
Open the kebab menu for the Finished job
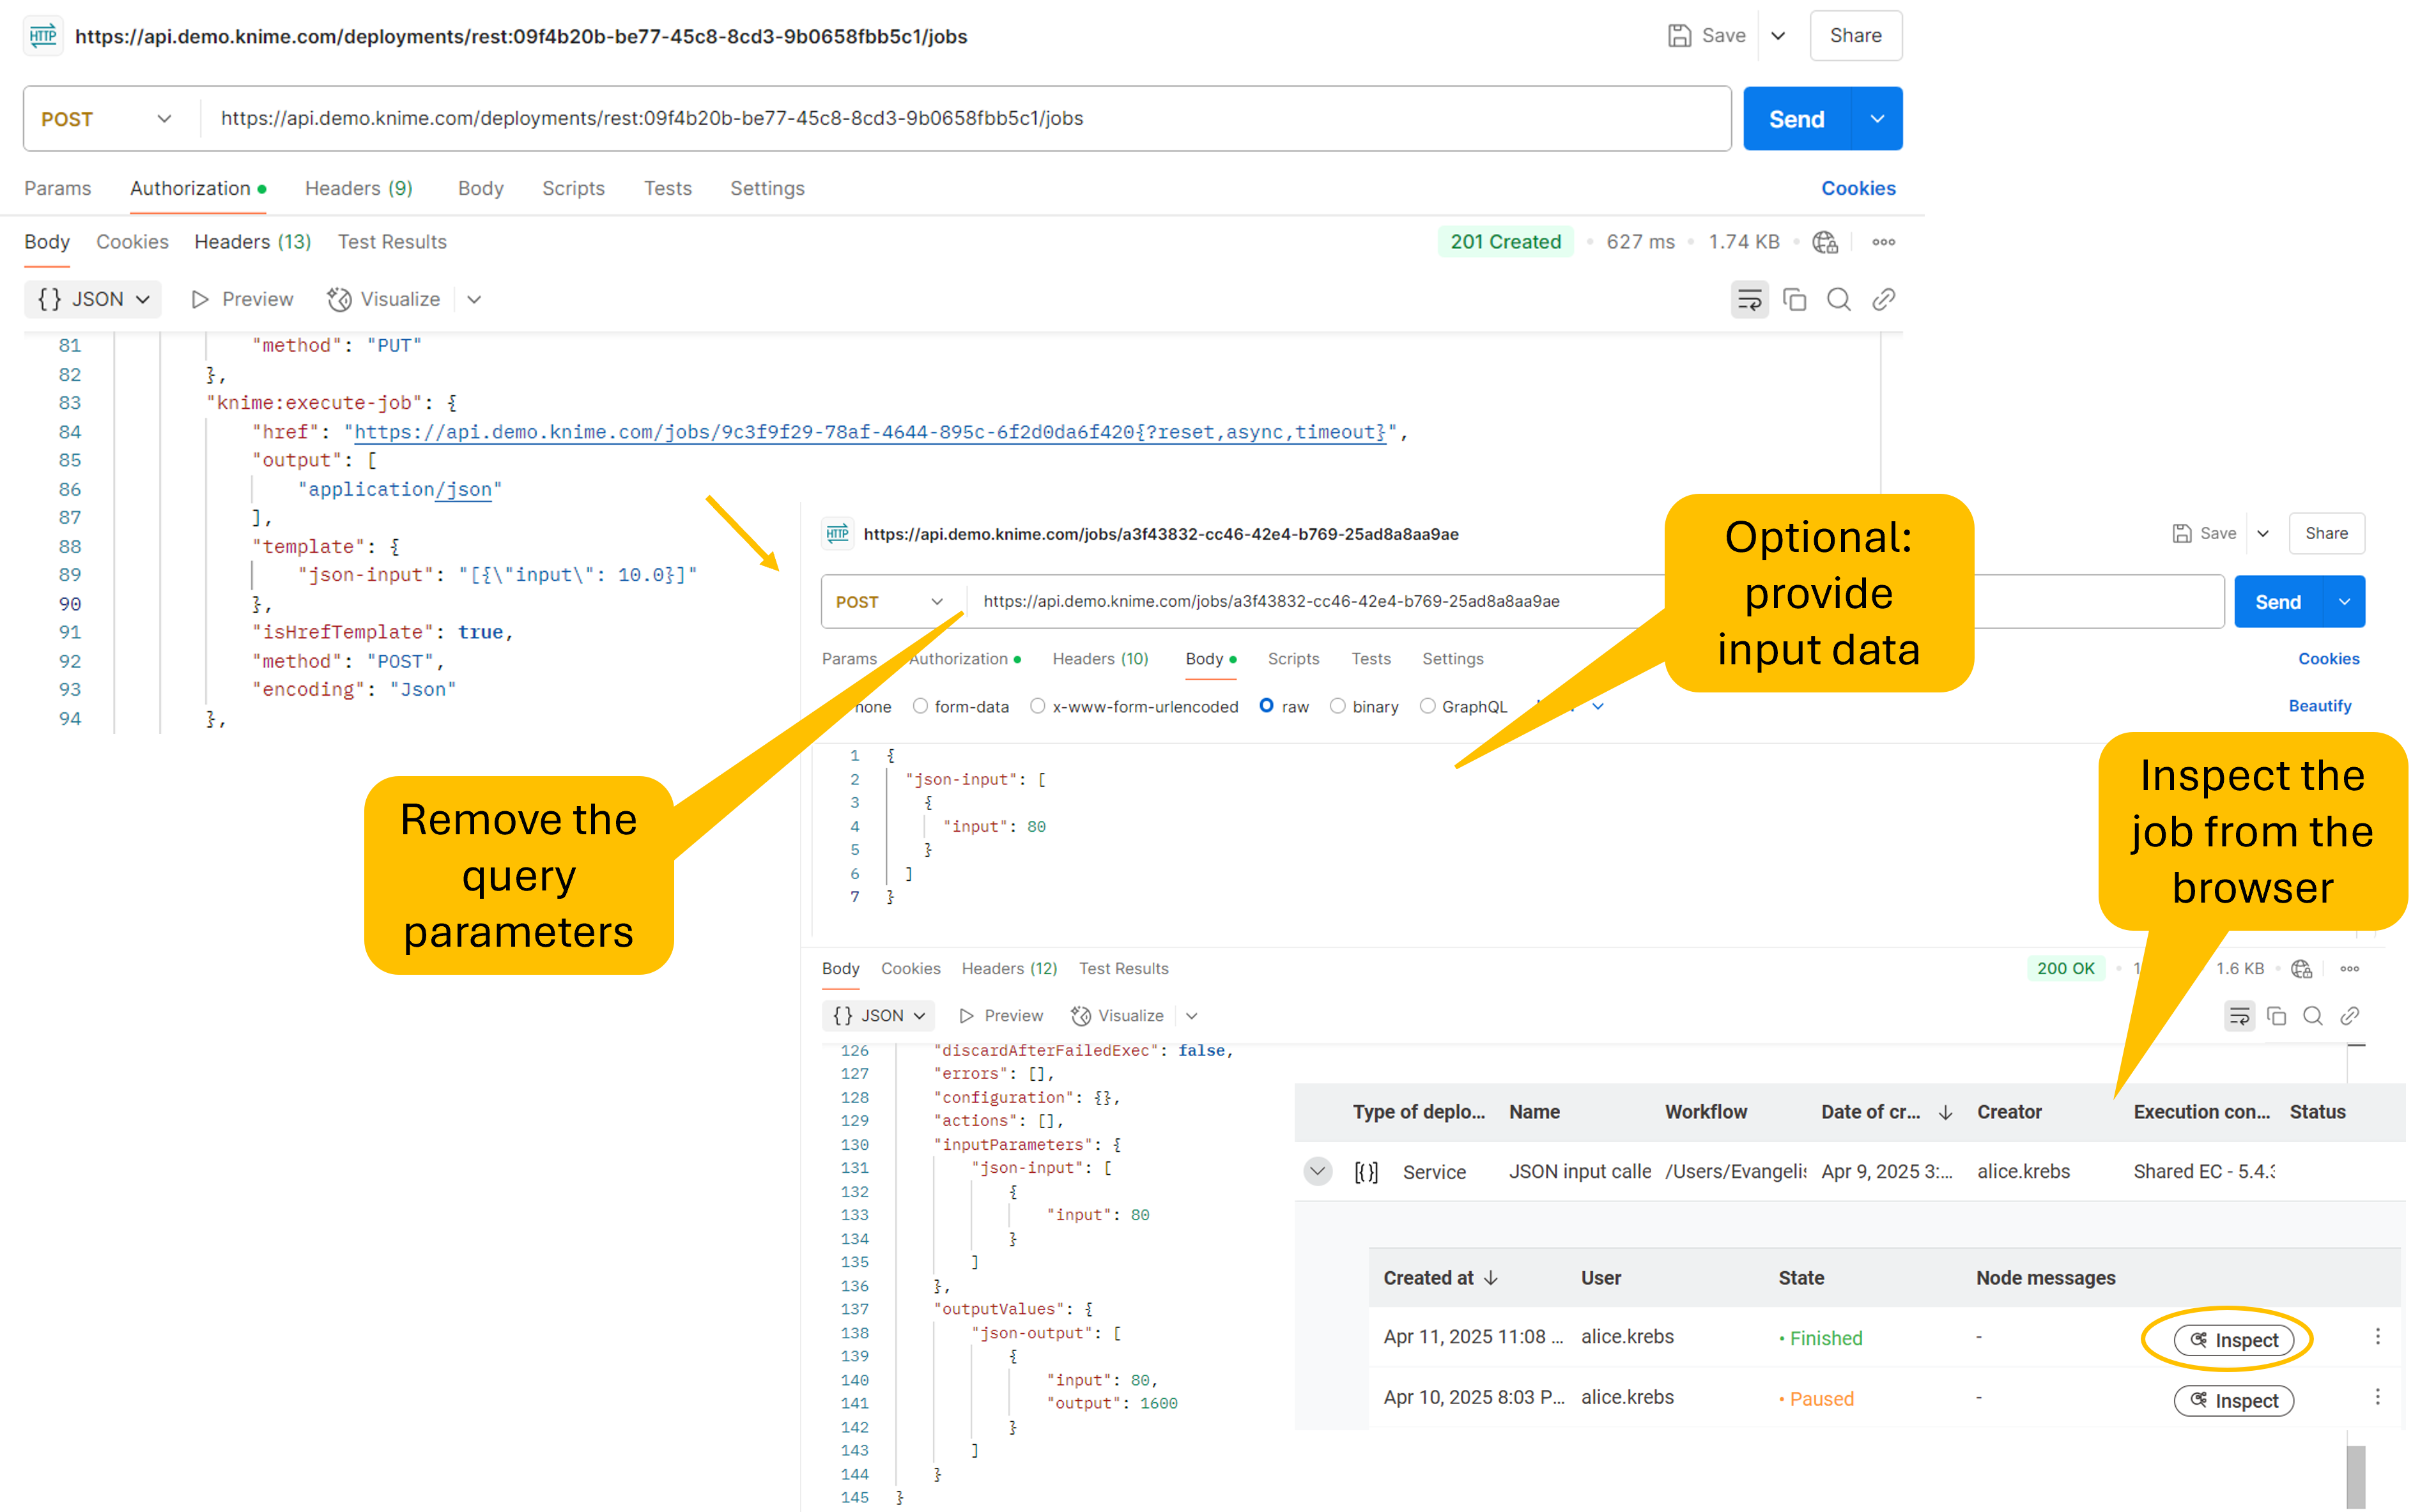coord(2378,1337)
